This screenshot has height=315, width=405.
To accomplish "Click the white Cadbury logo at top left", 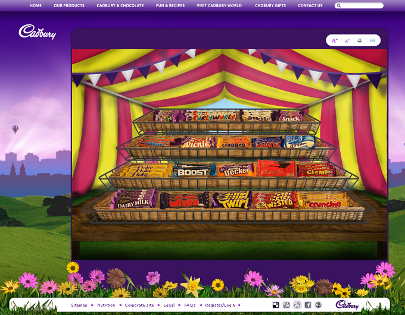I will (37, 31).
